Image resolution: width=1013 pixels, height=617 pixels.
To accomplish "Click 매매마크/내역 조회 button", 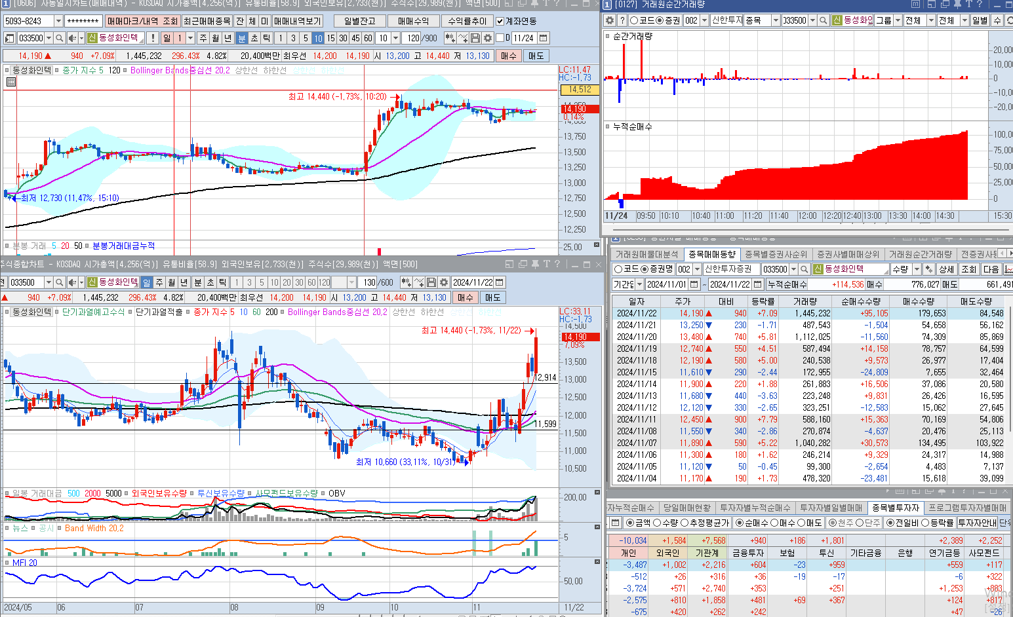I will click(x=142, y=21).
